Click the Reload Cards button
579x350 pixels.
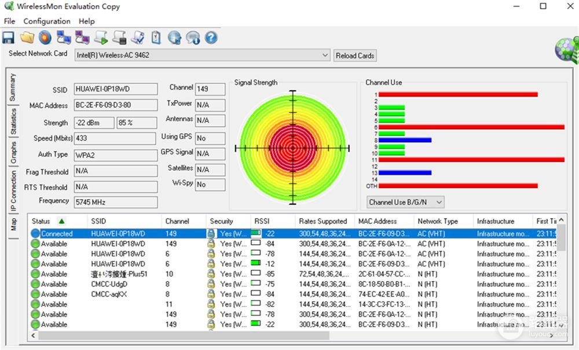coord(355,56)
